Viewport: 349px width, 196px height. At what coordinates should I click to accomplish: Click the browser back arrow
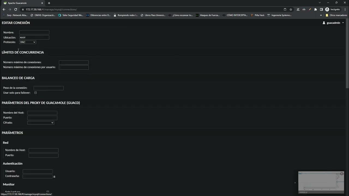pyautogui.click(x=4, y=9)
